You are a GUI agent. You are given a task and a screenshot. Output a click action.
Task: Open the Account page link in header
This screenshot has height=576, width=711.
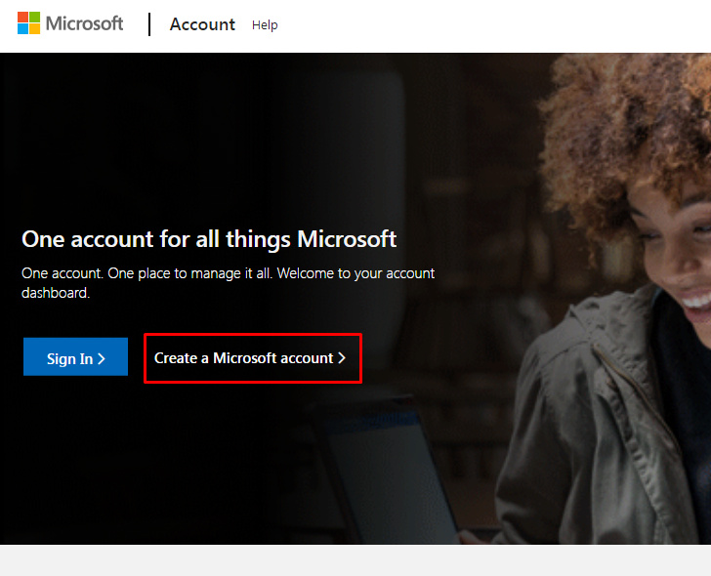[202, 24]
